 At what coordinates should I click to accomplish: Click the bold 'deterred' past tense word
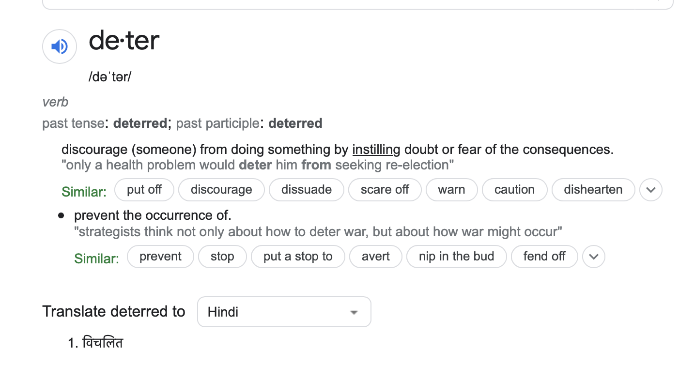point(140,123)
